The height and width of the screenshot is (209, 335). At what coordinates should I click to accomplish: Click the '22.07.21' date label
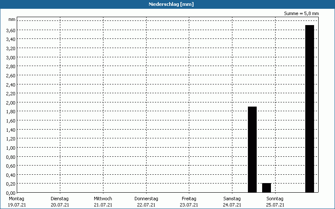pyautogui.click(x=146, y=205)
